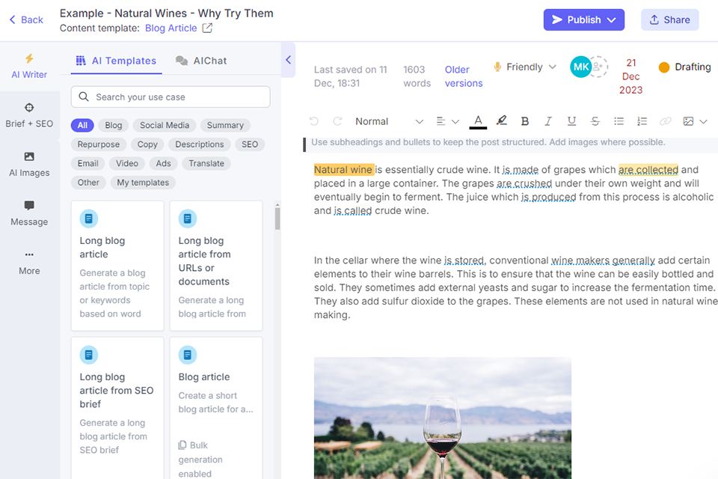
Task: Open the More sidebar menu
Action: pos(29,263)
